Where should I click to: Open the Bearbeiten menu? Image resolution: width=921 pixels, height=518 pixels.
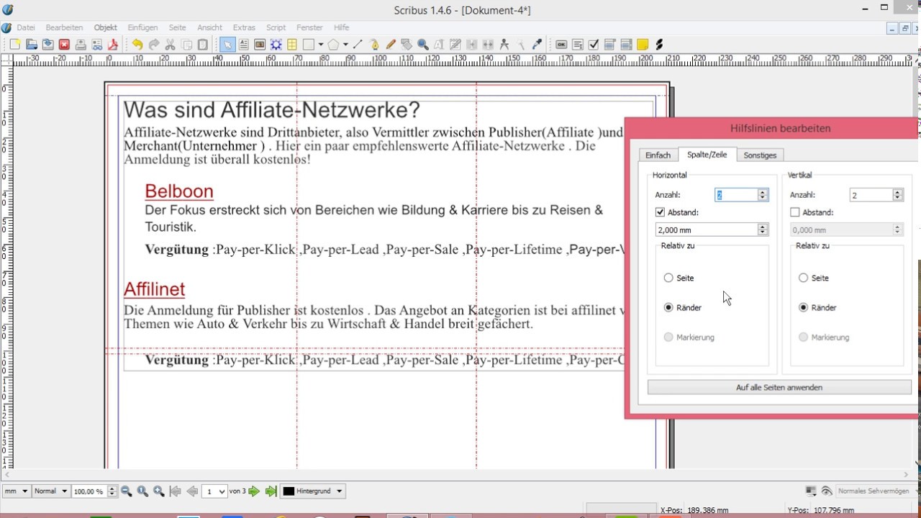coord(64,27)
